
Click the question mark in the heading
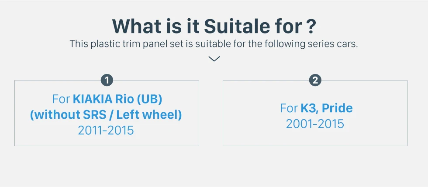[311, 27]
